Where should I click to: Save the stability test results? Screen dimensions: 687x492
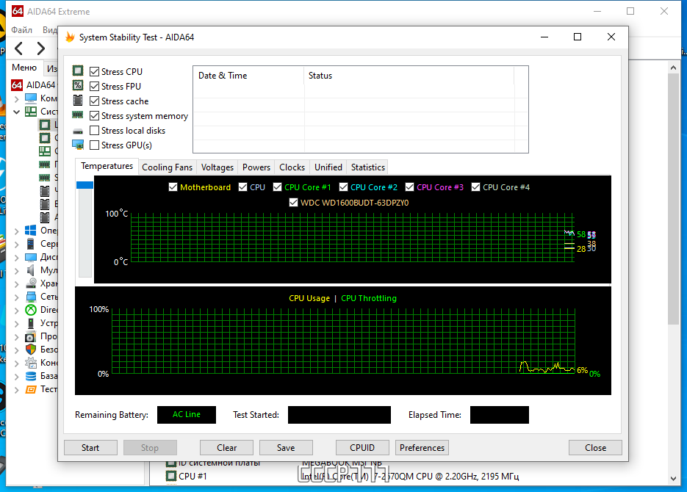pos(286,448)
